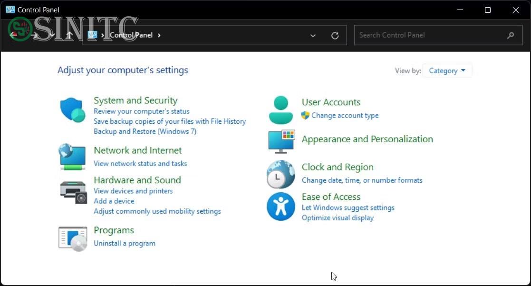Open the Hardware and Sound heading link

[x=137, y=180]
